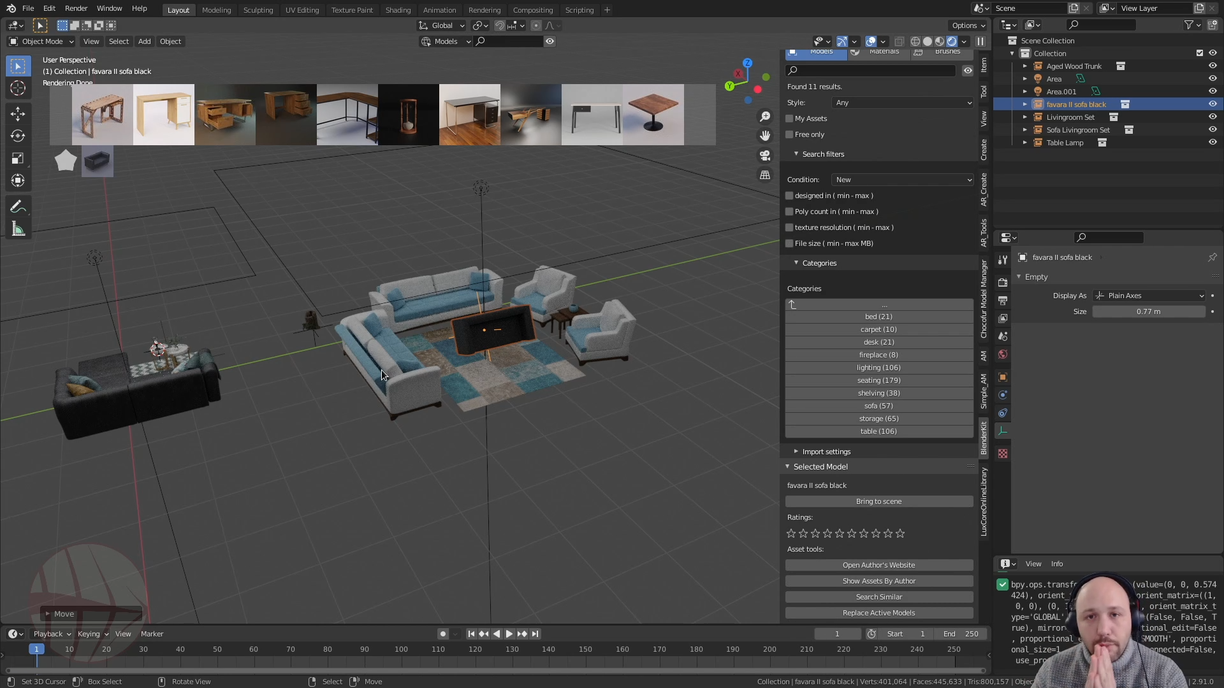1224x688 pixels.
Task: Adjust the empty Size field slider
Action: [x=1148, y=312]
